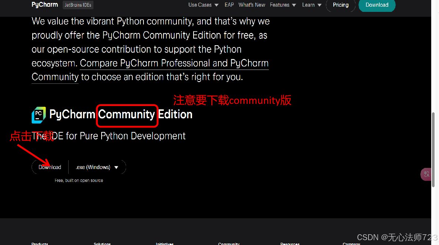This screenshot has width=439, height=245.
Task: Click the Community footer link
Action: click(x=229, y=244)
